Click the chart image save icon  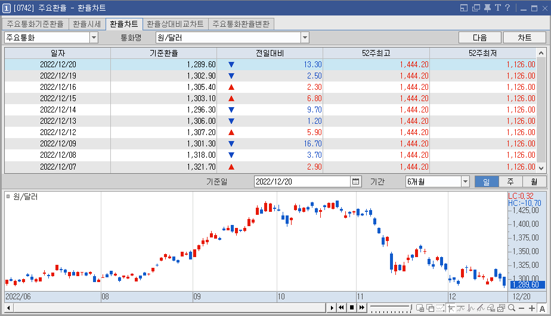[501, 308]
